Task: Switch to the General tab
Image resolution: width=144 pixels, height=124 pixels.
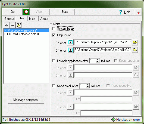Action: [x=9, y=19]
